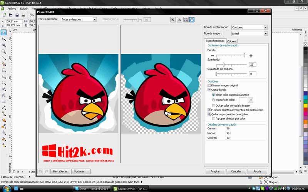Open the Previsualización dropdown
Image resolution: width=308 pixels, height=192 pixels.
[95, 20]
